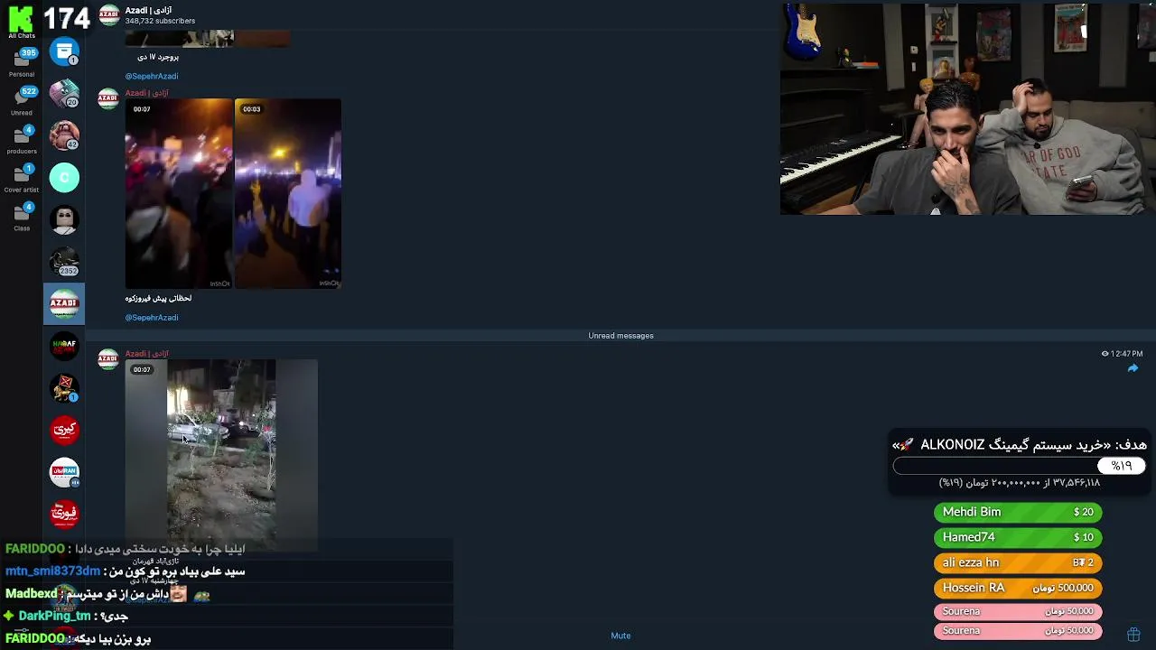
Task: Click the views eye icon near 12:47 PM
Action: (x=1105, y=354)
